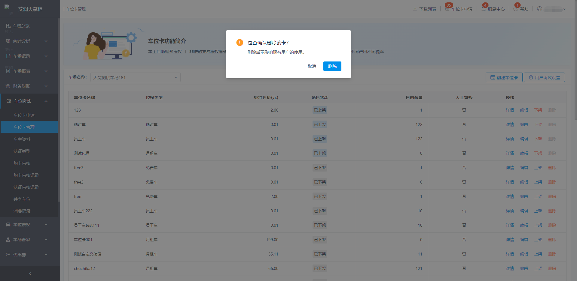Screen dimensions: 577x281
Task: Click the 帮助 question mark icon
Action: (516, 9)
